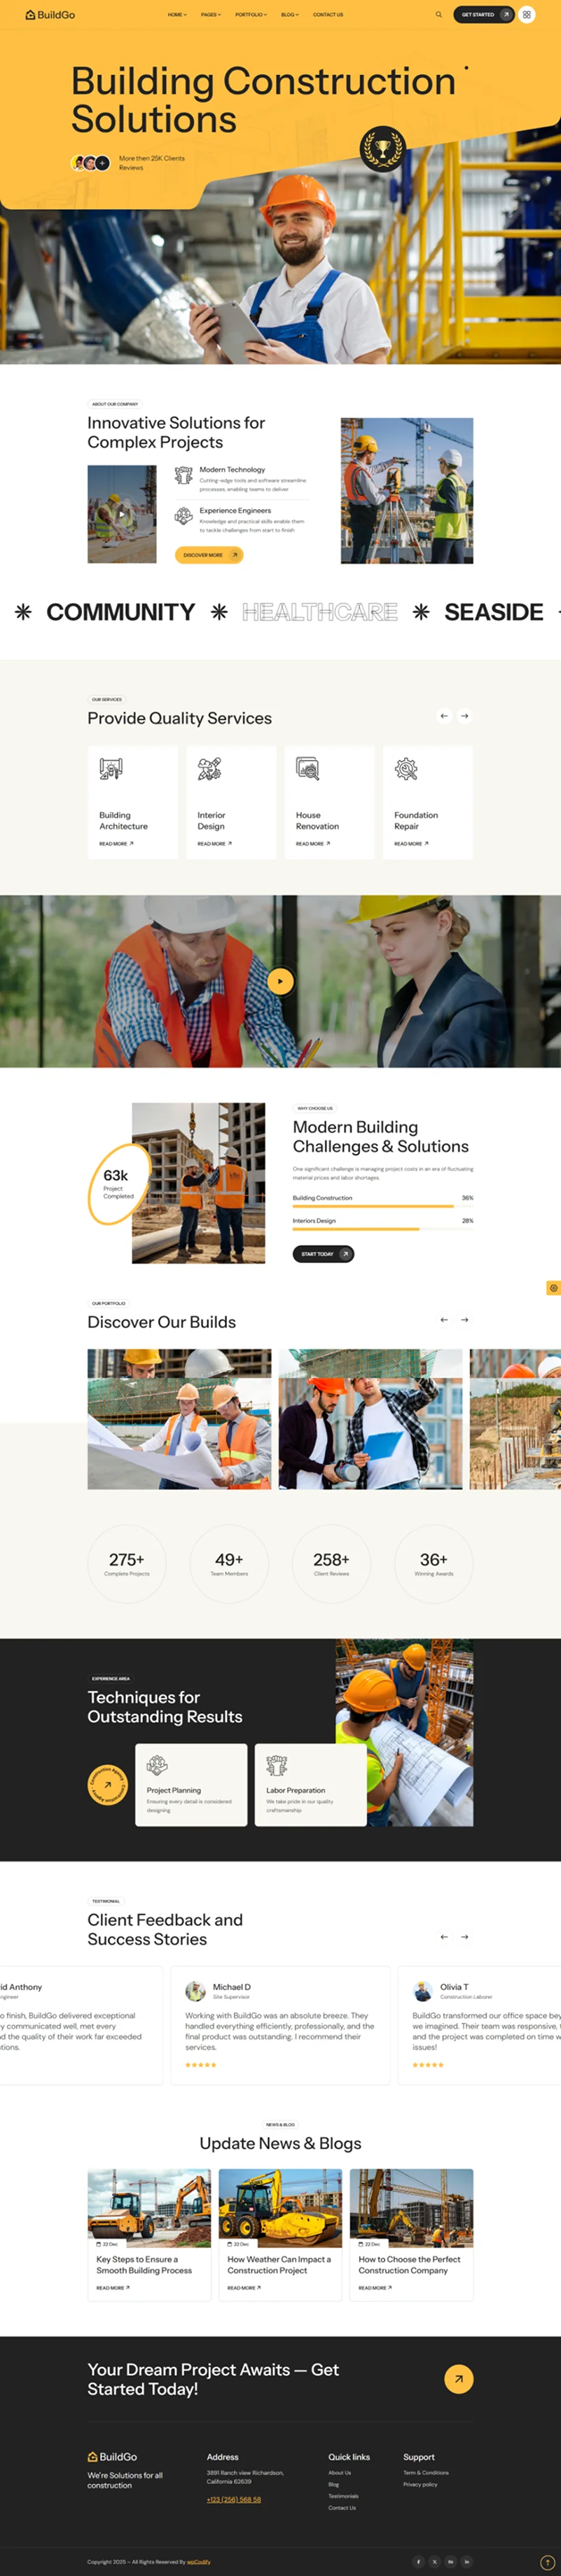Expand the Home dropdown menu
The image size is (561, 2576).
point(178,15)
